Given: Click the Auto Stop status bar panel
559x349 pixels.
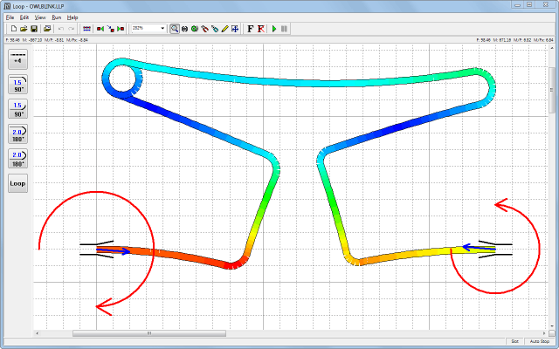Looking at the screenshot, I should tap(540, 342).
